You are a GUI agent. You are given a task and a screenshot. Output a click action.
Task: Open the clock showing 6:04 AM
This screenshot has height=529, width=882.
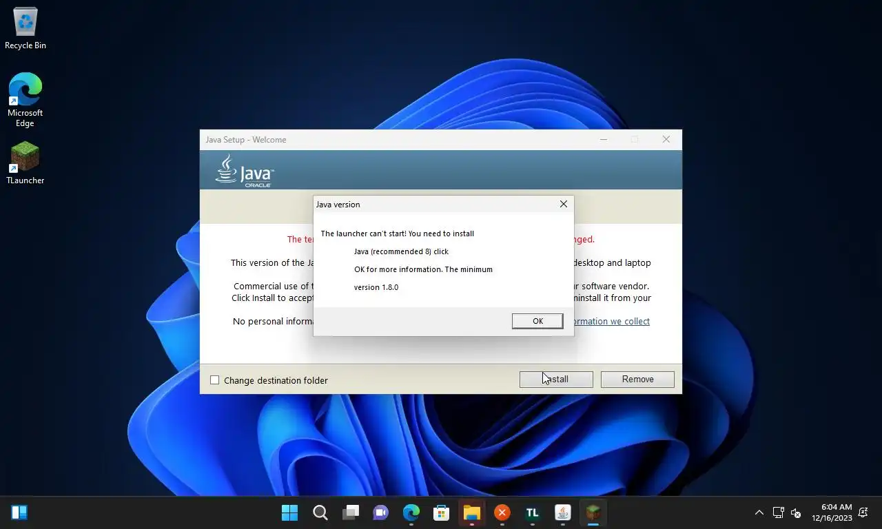(832, 512)
